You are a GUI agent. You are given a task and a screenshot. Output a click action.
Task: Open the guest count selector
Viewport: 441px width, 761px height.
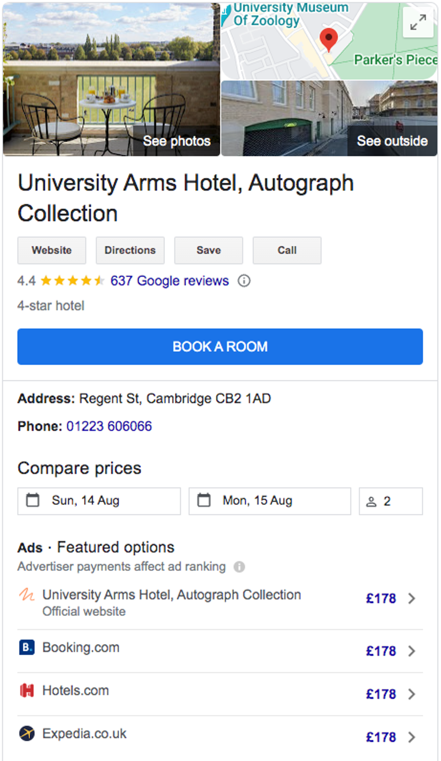[391, 501]
